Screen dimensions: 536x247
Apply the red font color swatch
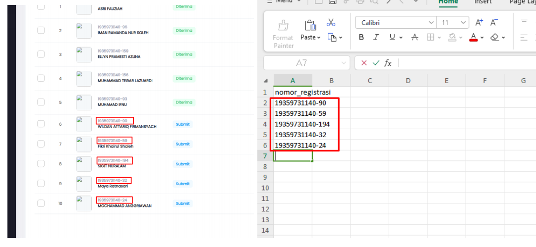coord(474,37)
